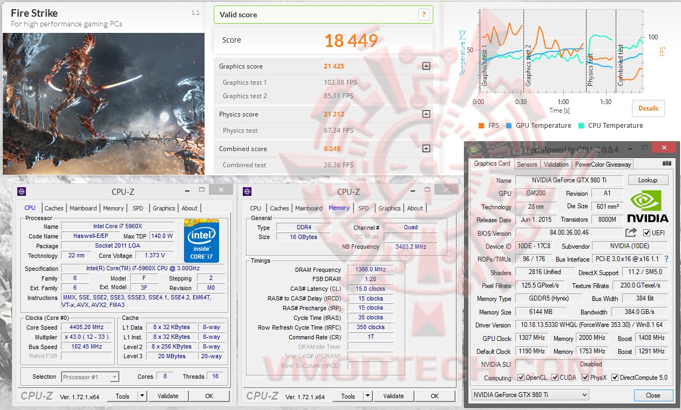Click the Lookup button in GPU-Z
The width and height of the screenshot is (681, 410).
(648, 180)
